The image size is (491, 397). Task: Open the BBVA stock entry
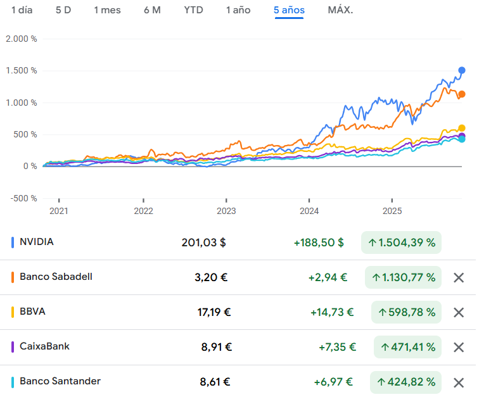click(32, 312)
